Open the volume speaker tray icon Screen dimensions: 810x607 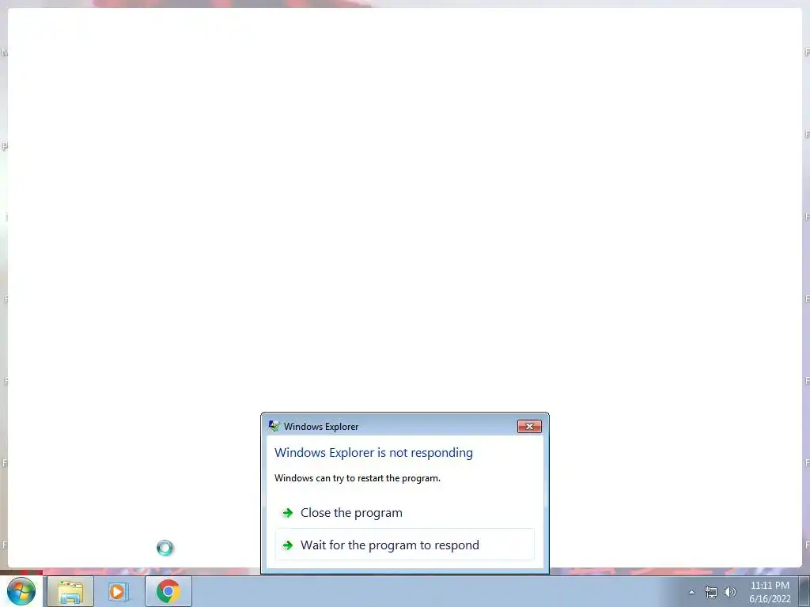[x=729, y=592]
